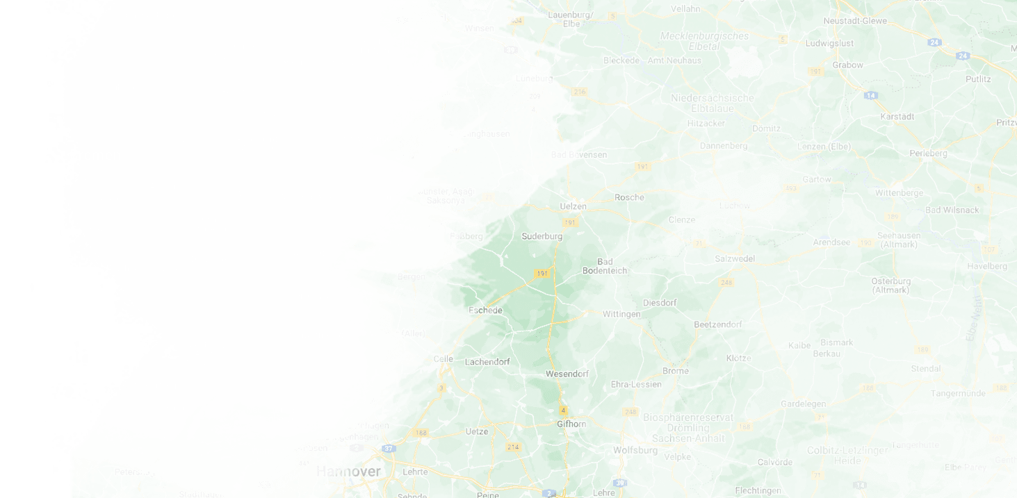Image resolution: width=1017 pixels, height=498 pixels.
Task: Select the B37 shield beside Hannover
Action: (387, 449)
